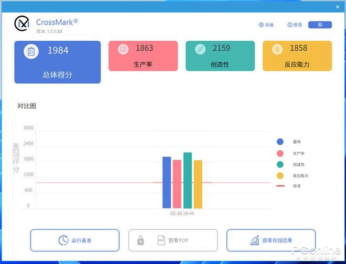The width and height of the screenshot is (346, 264).
Task: Click the clipboard icon on 总体得分 card
Action: click(31, 51)
